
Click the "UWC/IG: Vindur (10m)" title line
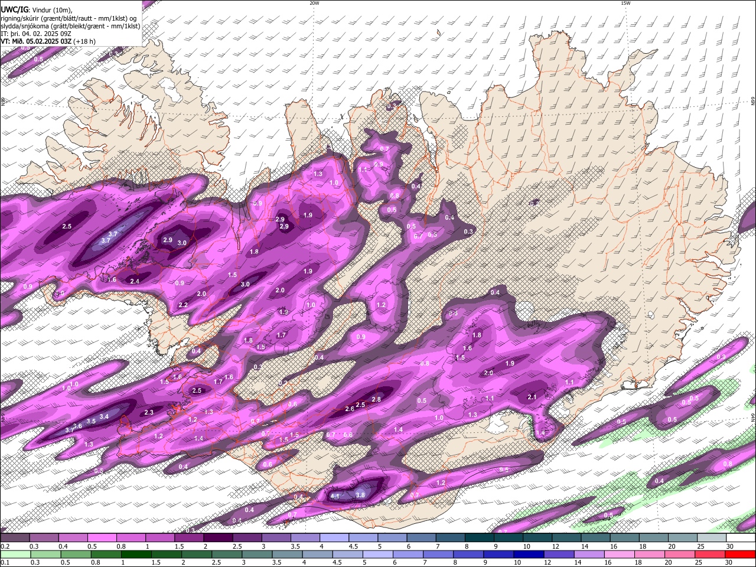[x=36, y=10]
